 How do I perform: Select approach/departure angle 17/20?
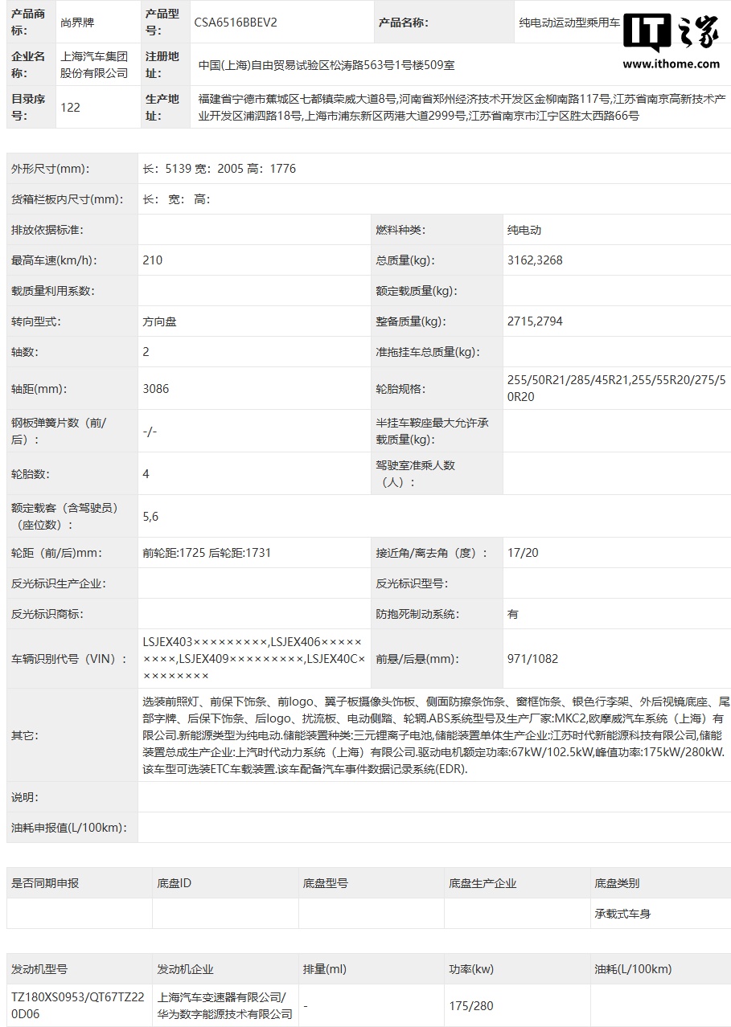[x=523, y=553]
